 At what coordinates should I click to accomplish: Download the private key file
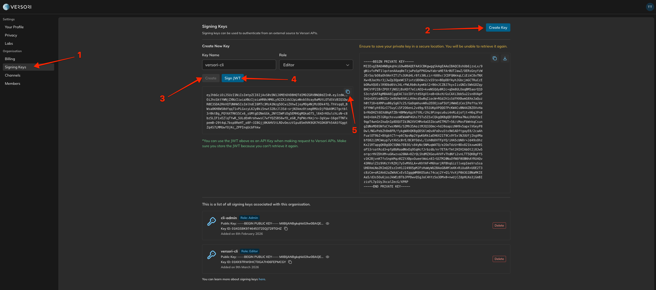[x=505, y=58]
